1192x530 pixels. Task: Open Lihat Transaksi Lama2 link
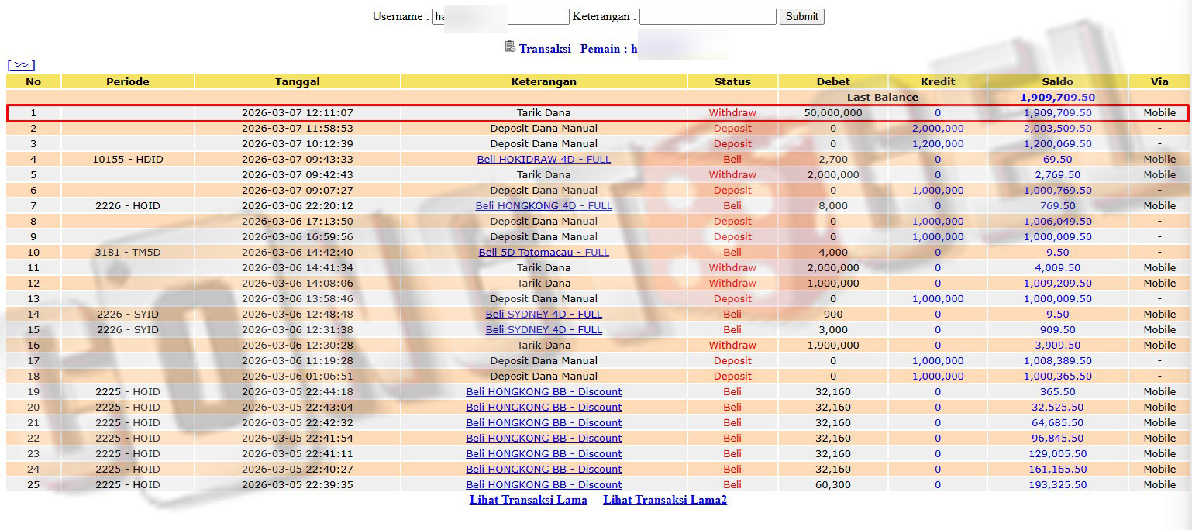tap(664, 500)
